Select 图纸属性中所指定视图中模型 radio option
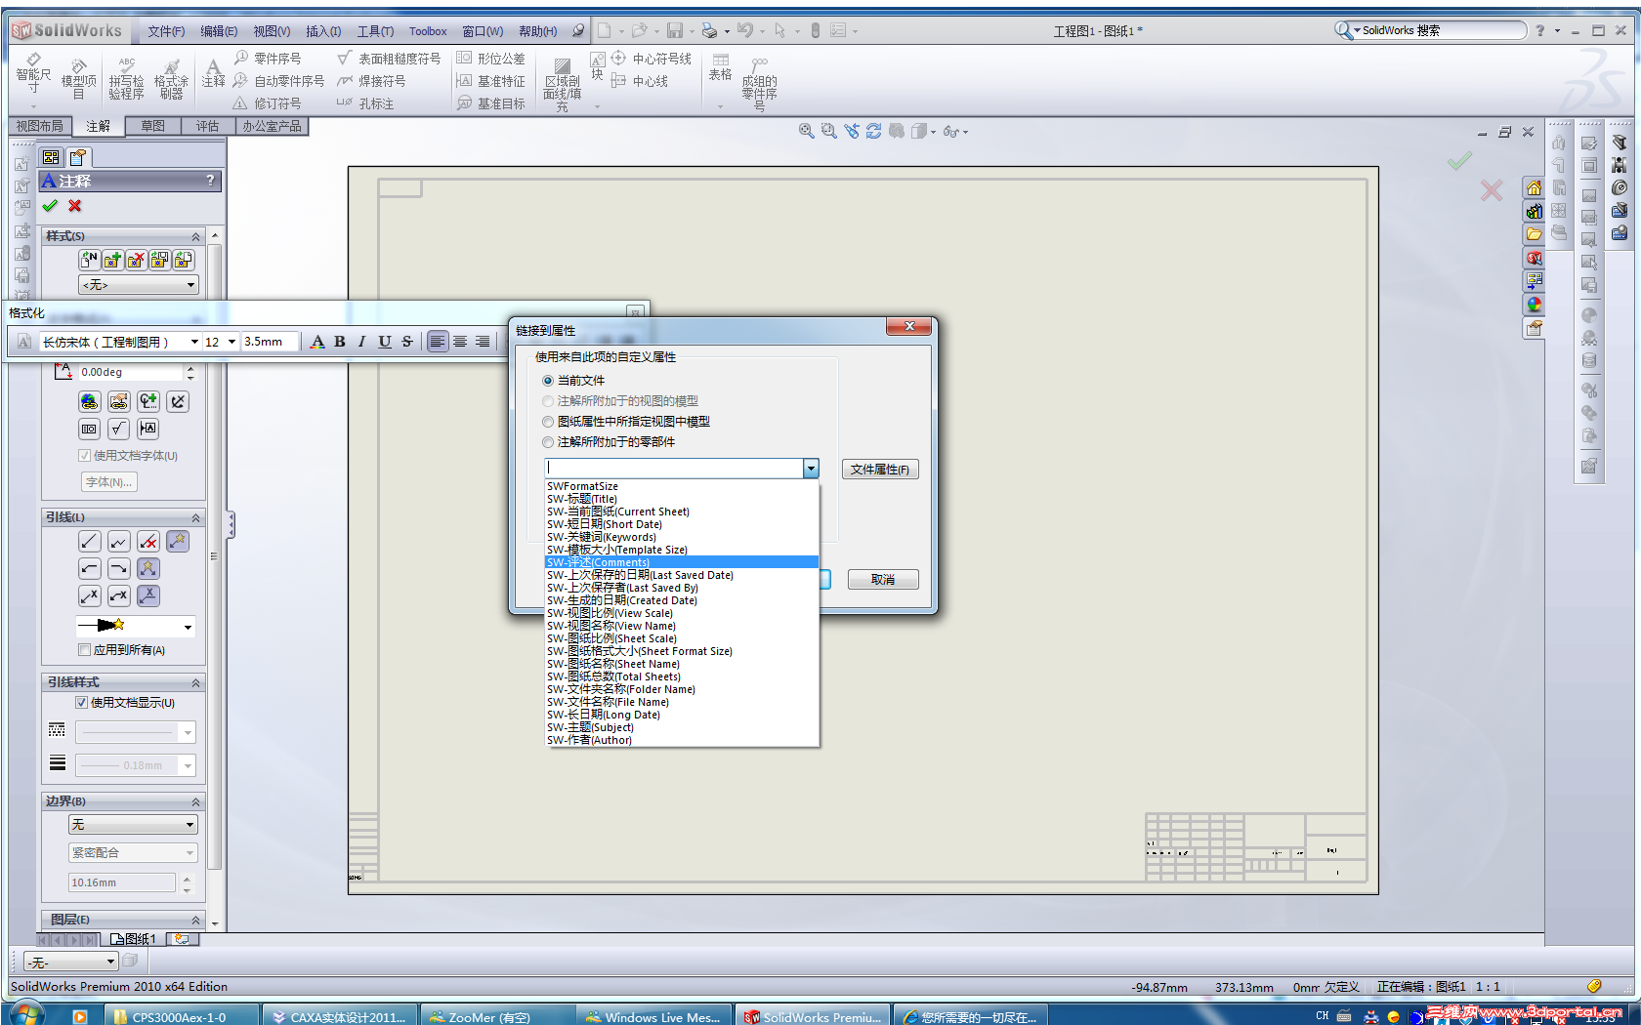 (x=548, y=422)
